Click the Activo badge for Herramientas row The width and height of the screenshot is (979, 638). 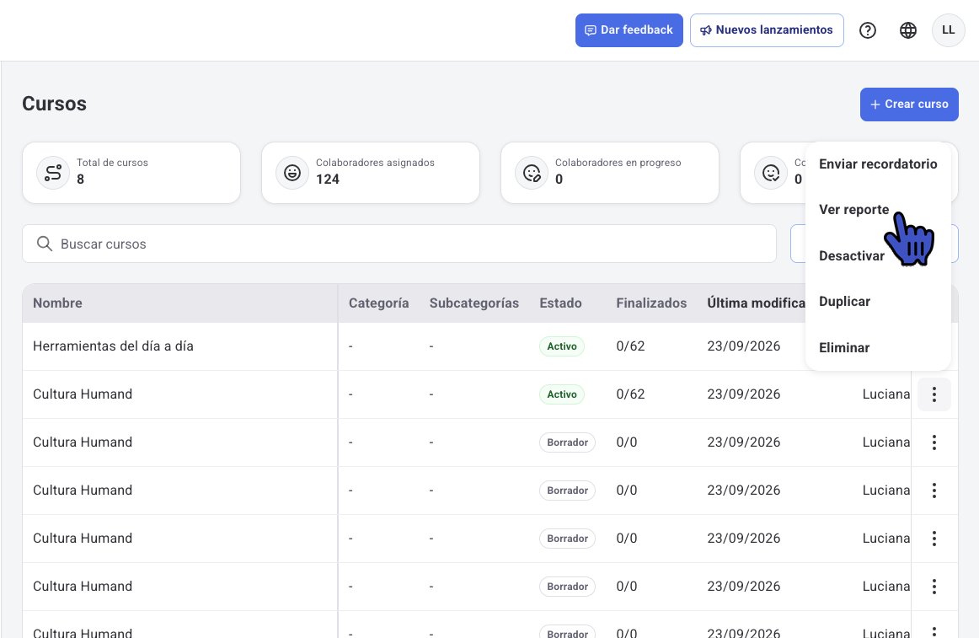tap(562, 346)
